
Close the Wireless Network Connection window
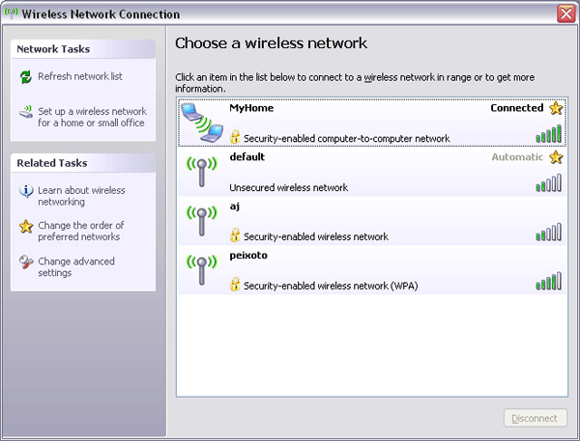click(x=566, y=14)
